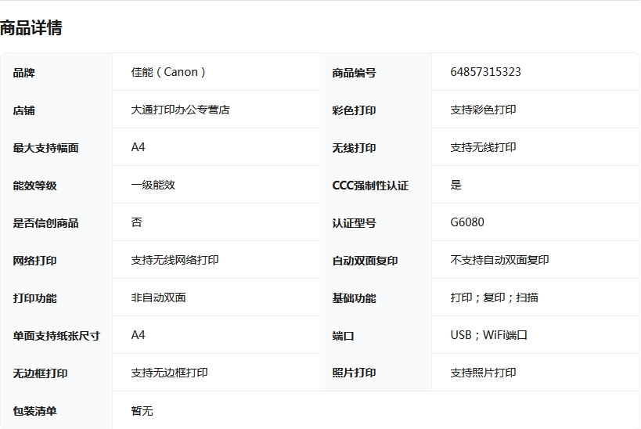Click the 支持照片打印 value
Image resolution: width=641 pixels, height=429 pixels.
(483, 373)
